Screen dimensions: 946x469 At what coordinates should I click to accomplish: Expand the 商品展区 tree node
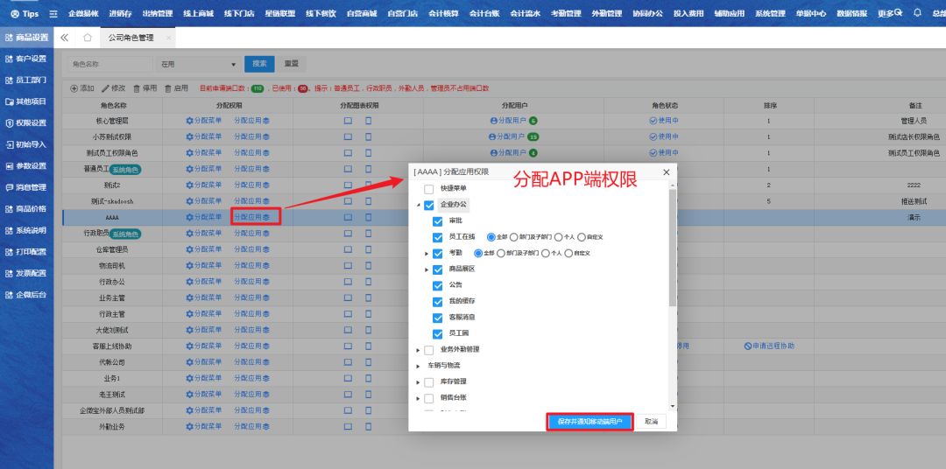point(427,269)
